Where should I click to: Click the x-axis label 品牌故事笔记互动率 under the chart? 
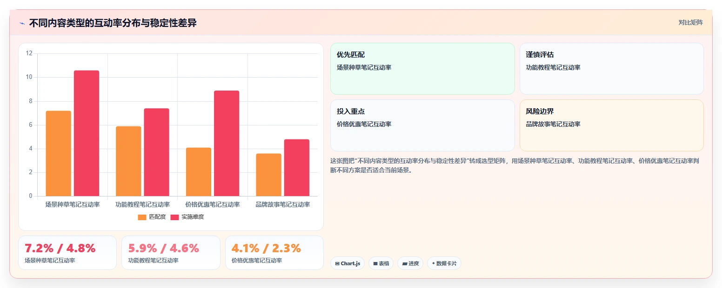[x=282, y=204]
